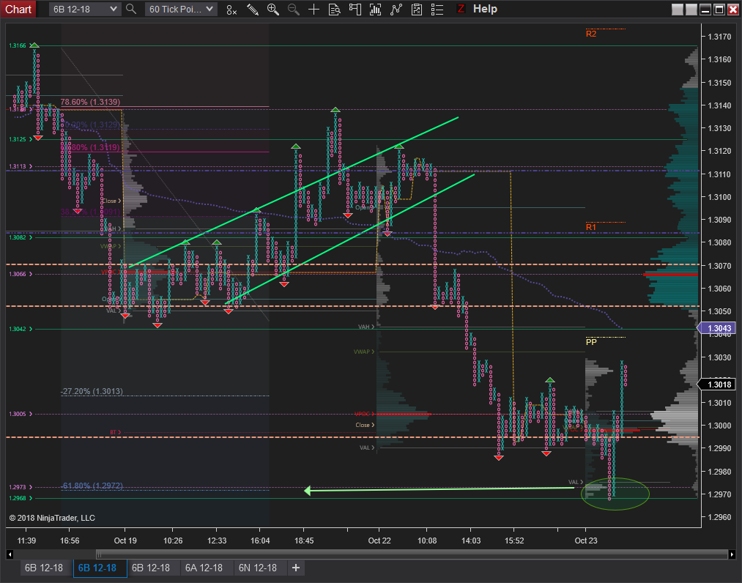
Task: Click the zoom out magnifier
Action: tap(294, 10)
